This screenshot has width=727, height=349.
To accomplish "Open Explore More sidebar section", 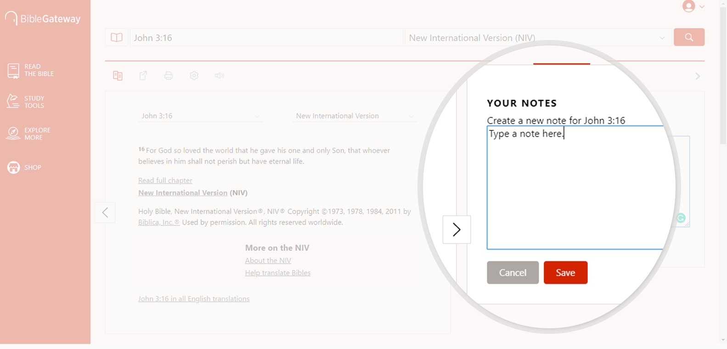I will [x=29, y=134].
